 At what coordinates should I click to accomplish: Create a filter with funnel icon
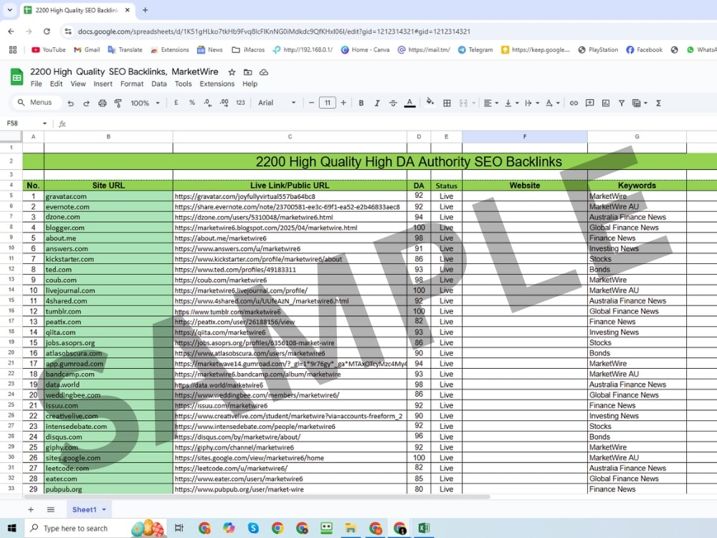click(622, 103)
